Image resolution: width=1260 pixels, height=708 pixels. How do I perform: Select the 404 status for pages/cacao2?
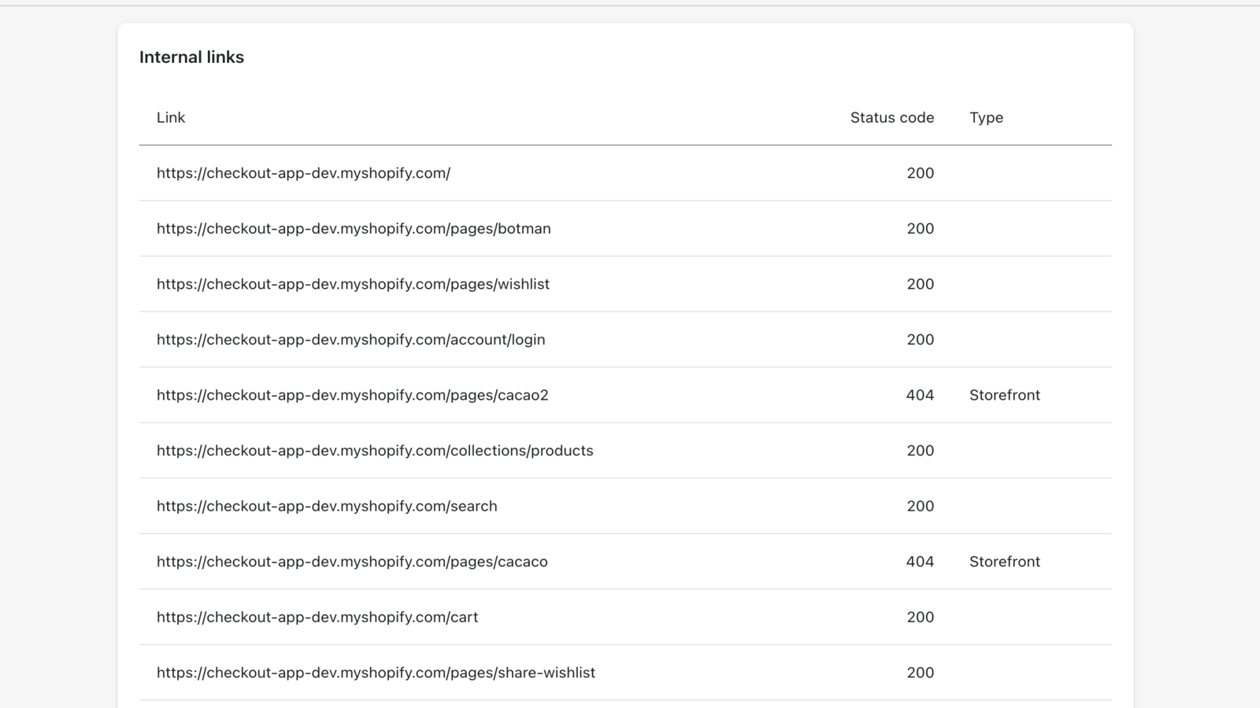(x=919, y=395)
